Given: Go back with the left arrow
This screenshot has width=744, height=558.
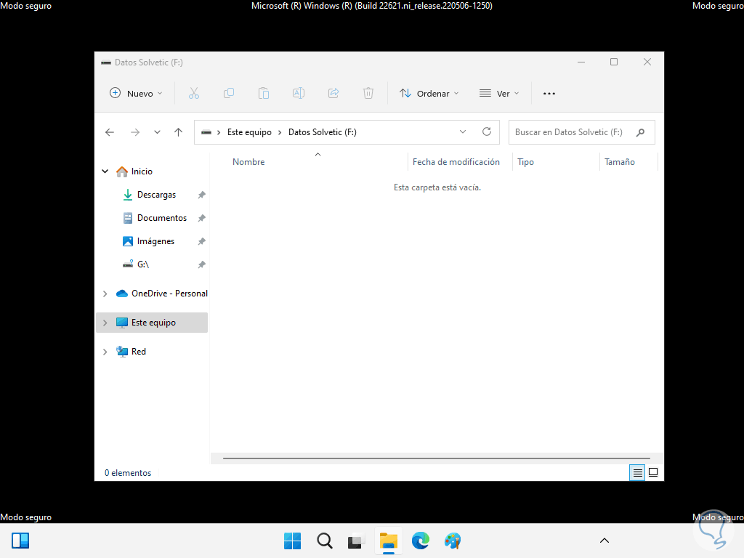Looking at the screenshot, I should [x=110, y=132].
